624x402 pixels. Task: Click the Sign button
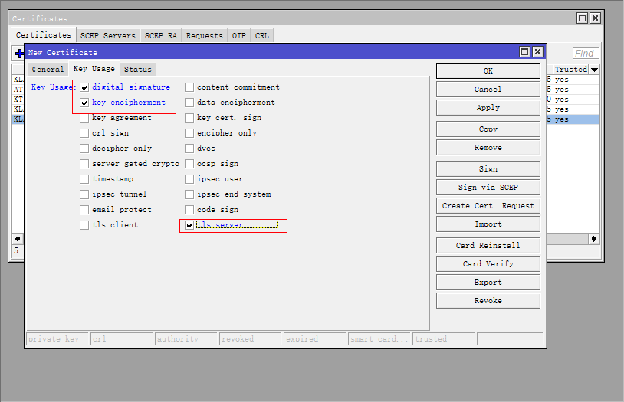488,169
